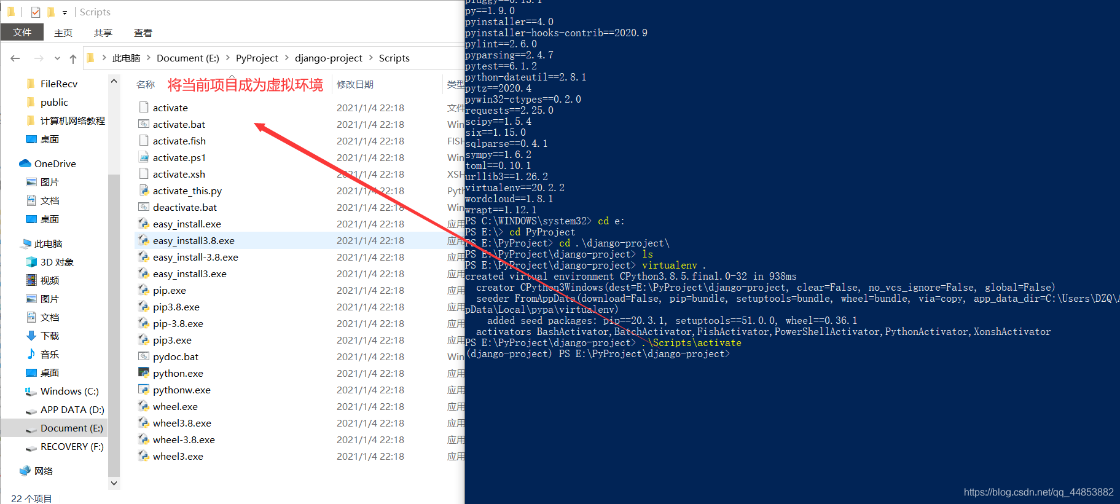Click the Back navigation arrow
Screen dimensions: 1120x504
click(15, 58)
